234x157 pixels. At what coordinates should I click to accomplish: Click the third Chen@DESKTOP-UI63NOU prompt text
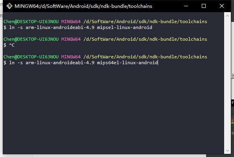point(31,57)
